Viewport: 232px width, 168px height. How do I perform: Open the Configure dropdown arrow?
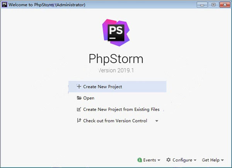[x=195, y=160]
